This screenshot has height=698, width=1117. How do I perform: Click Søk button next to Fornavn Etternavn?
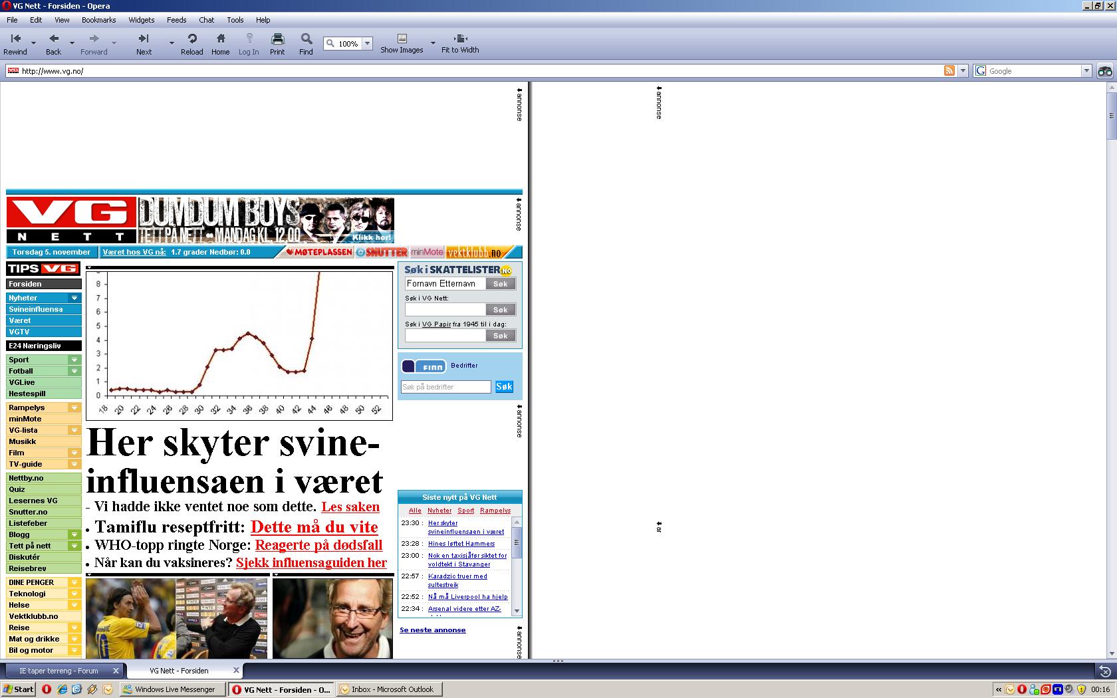501,284
